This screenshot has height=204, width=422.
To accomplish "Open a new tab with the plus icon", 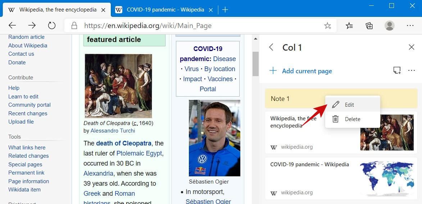I will tap(225, 10).
